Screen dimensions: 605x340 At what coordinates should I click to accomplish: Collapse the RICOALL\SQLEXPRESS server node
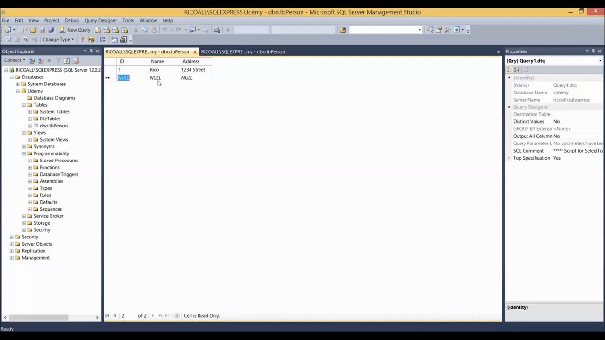tap(6, 70)
